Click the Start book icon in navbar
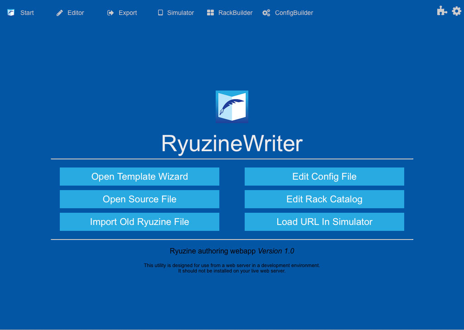 tap(11, 13)
